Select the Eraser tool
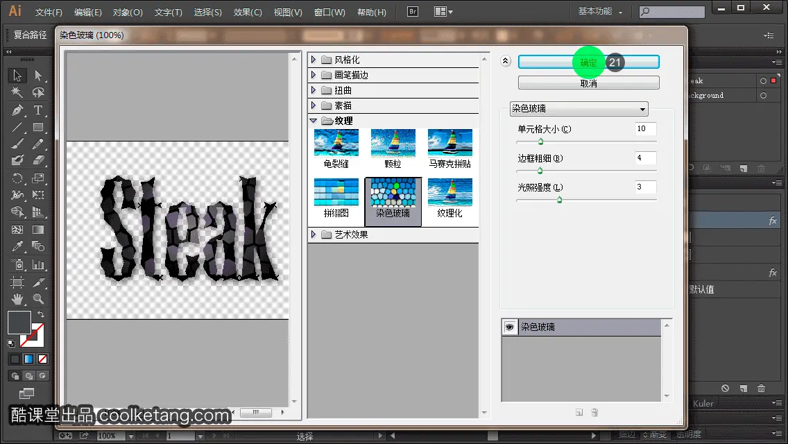This screenshot has width=788, height=444. (38, 160)
